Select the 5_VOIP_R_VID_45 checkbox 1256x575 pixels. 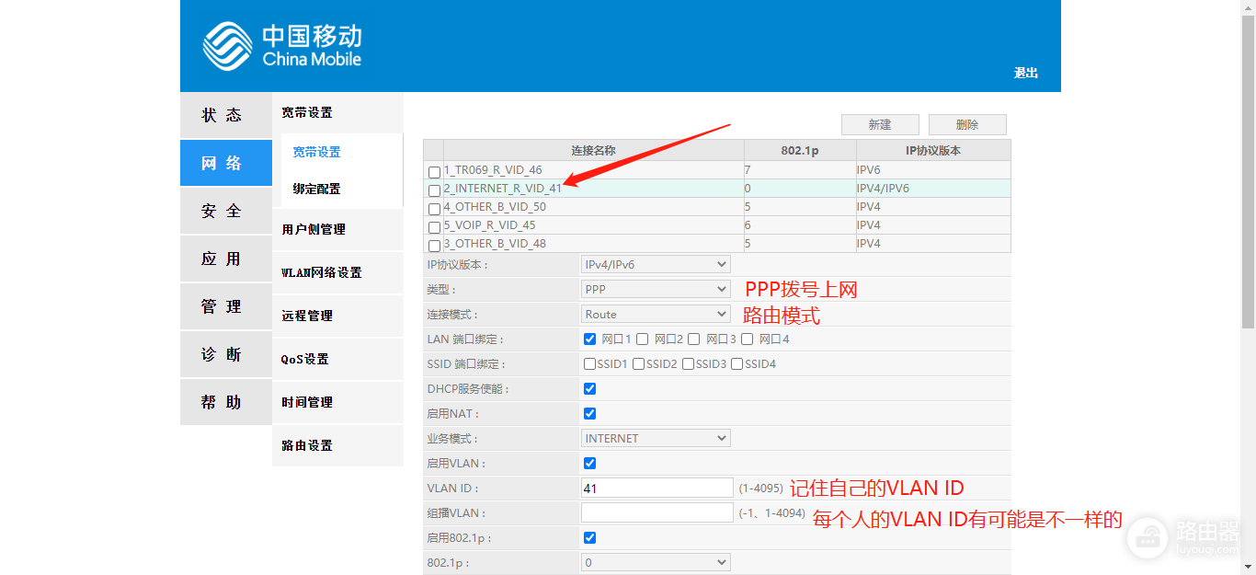(434, 227)
